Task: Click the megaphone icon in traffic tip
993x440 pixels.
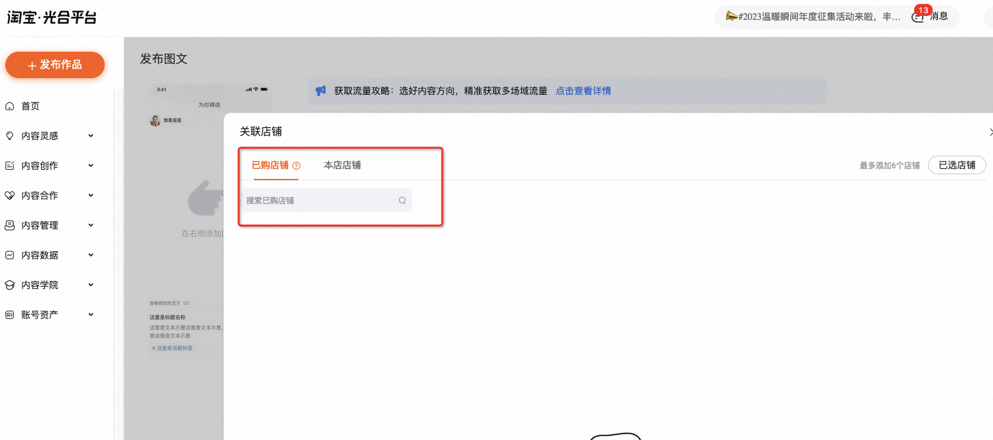Action: (321, 91)
